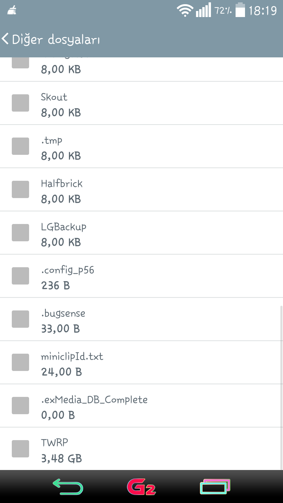Tap the signal strength bars icon
Image resolution: width=283 pixels, height=503 pixels.
(x=203, y=10)
